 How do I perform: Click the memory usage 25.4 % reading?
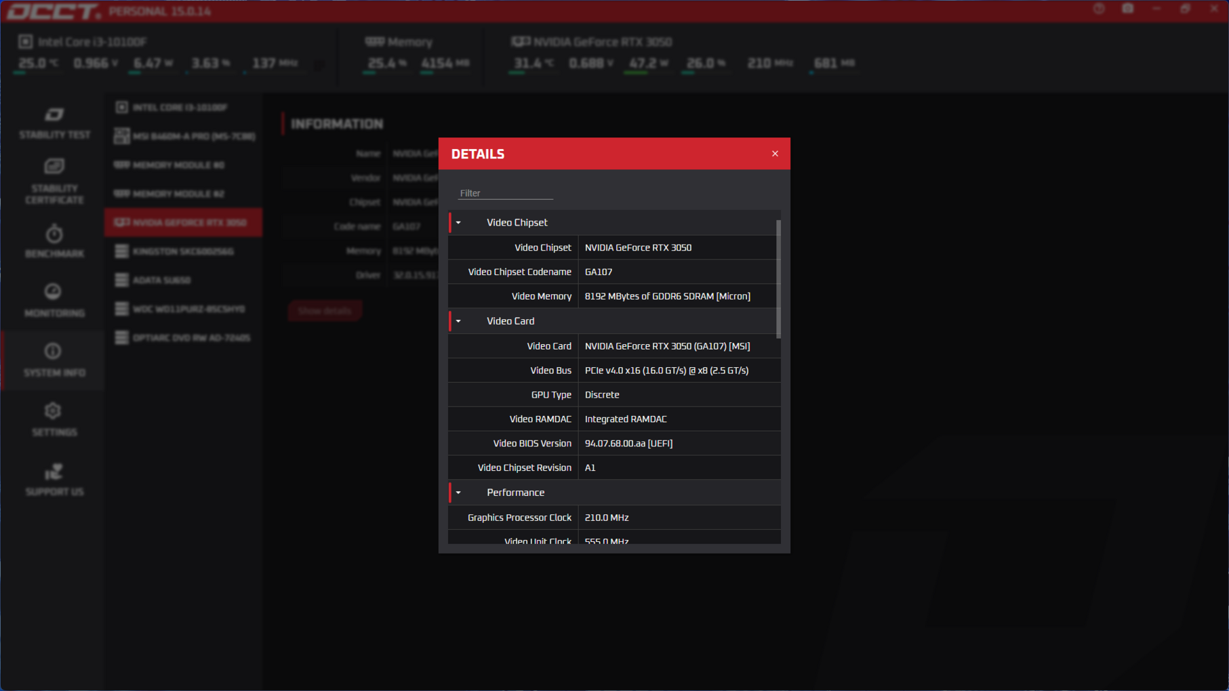387,63
